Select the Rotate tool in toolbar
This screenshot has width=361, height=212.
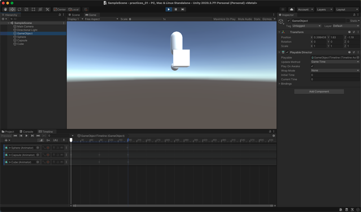[x=19, y=10]
